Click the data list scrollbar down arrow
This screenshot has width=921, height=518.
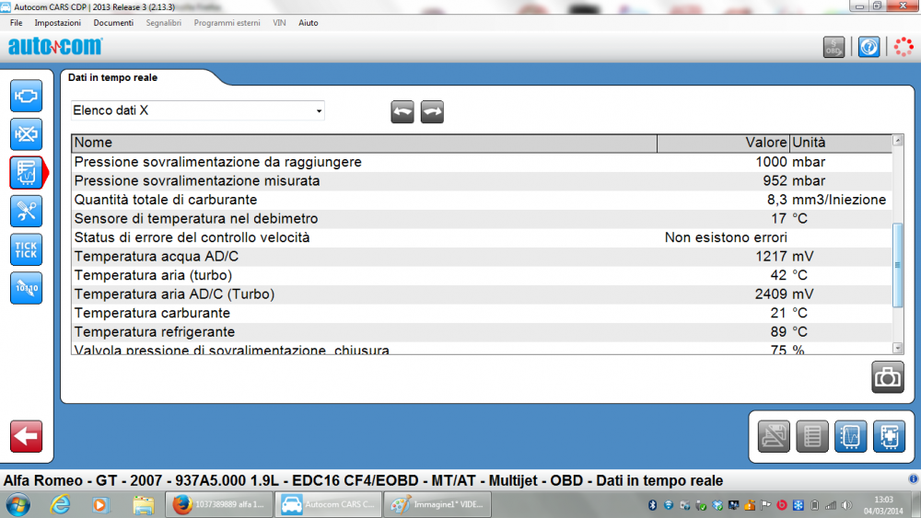pyautogui.click(x=898, y=348)
